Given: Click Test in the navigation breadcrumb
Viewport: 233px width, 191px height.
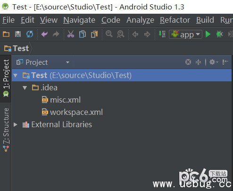Looking at the screenshot, I should pos(17,48).
